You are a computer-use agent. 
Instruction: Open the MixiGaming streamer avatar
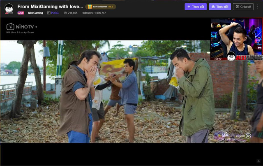click(9, 9)
